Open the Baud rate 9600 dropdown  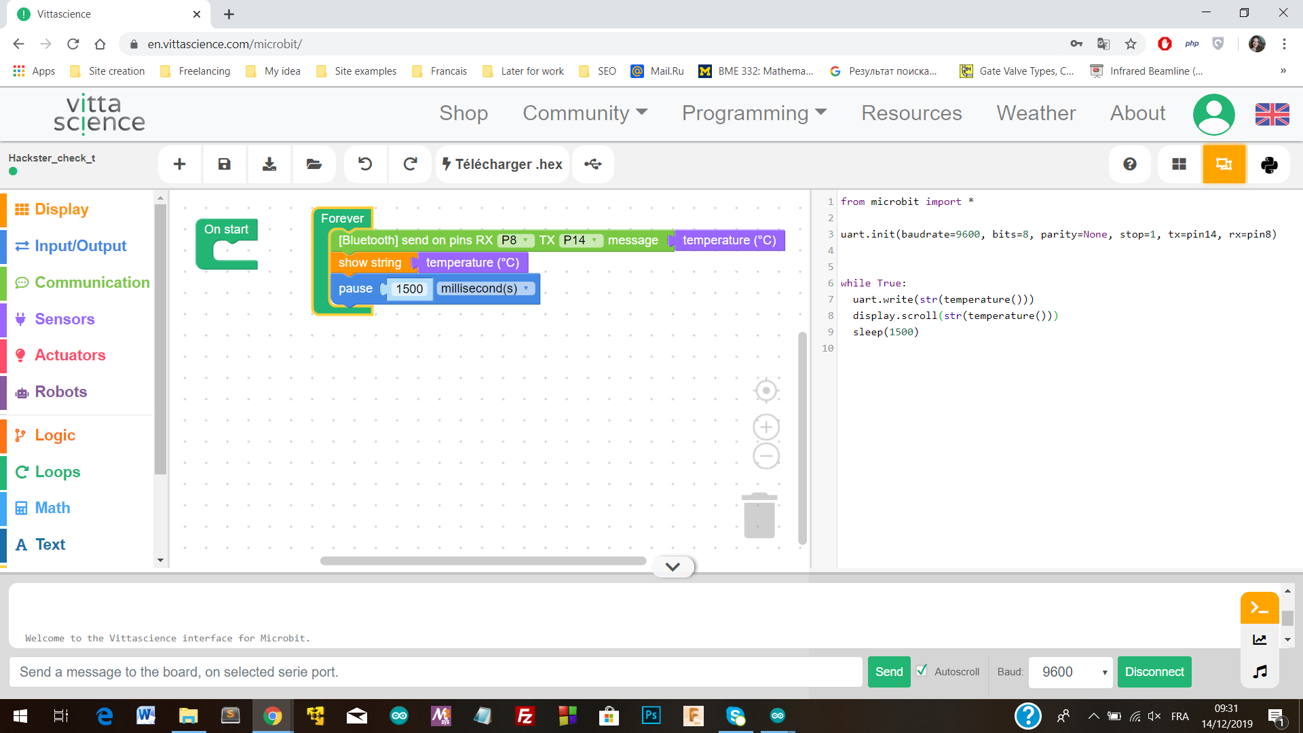[1070, 672]
